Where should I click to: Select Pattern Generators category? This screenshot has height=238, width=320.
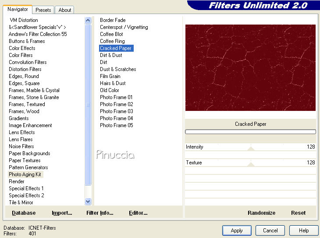28,167
